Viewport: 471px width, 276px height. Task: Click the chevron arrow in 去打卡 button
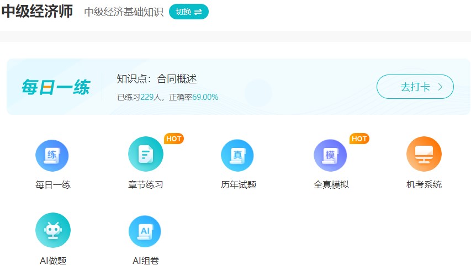click(441, 87)
